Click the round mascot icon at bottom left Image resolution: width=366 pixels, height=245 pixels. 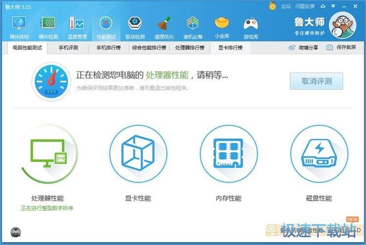pos(16,232)
